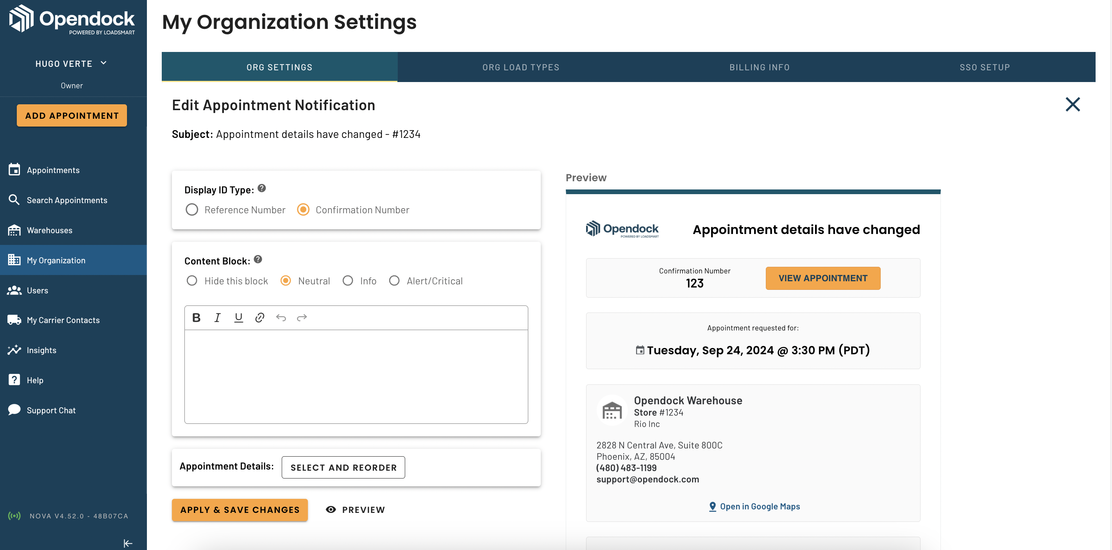Image resolution: width=1112 pixels, height=550 pixels.
Task: Click the support@opendock.com email text
Action: 647,479
